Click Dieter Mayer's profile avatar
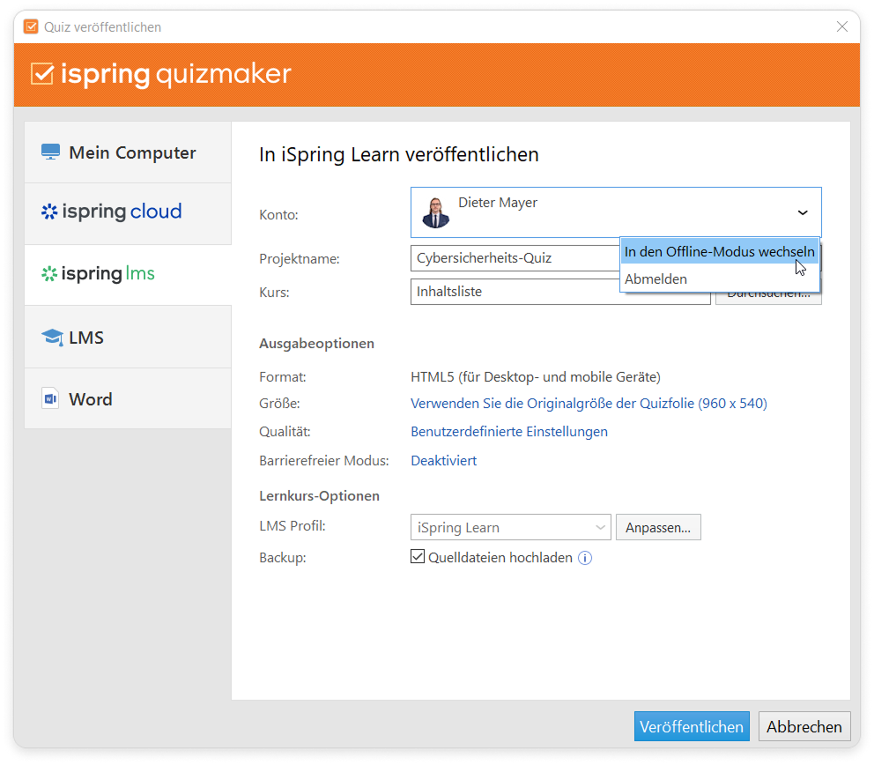 coord(435,213)
